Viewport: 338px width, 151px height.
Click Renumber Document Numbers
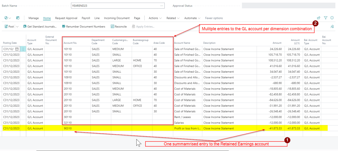83,26
